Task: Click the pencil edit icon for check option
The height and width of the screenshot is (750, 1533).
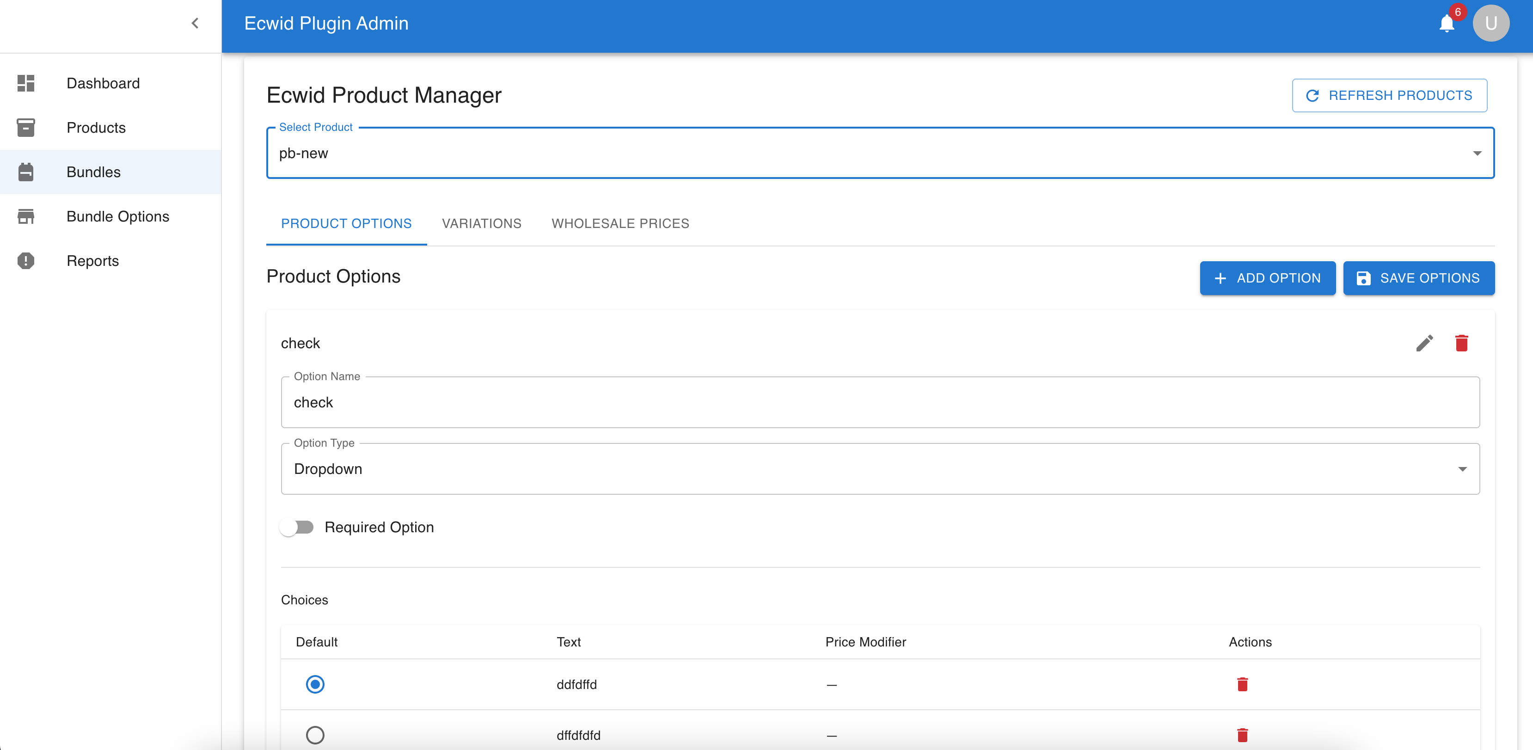Action: click(x=1424, y=344)
